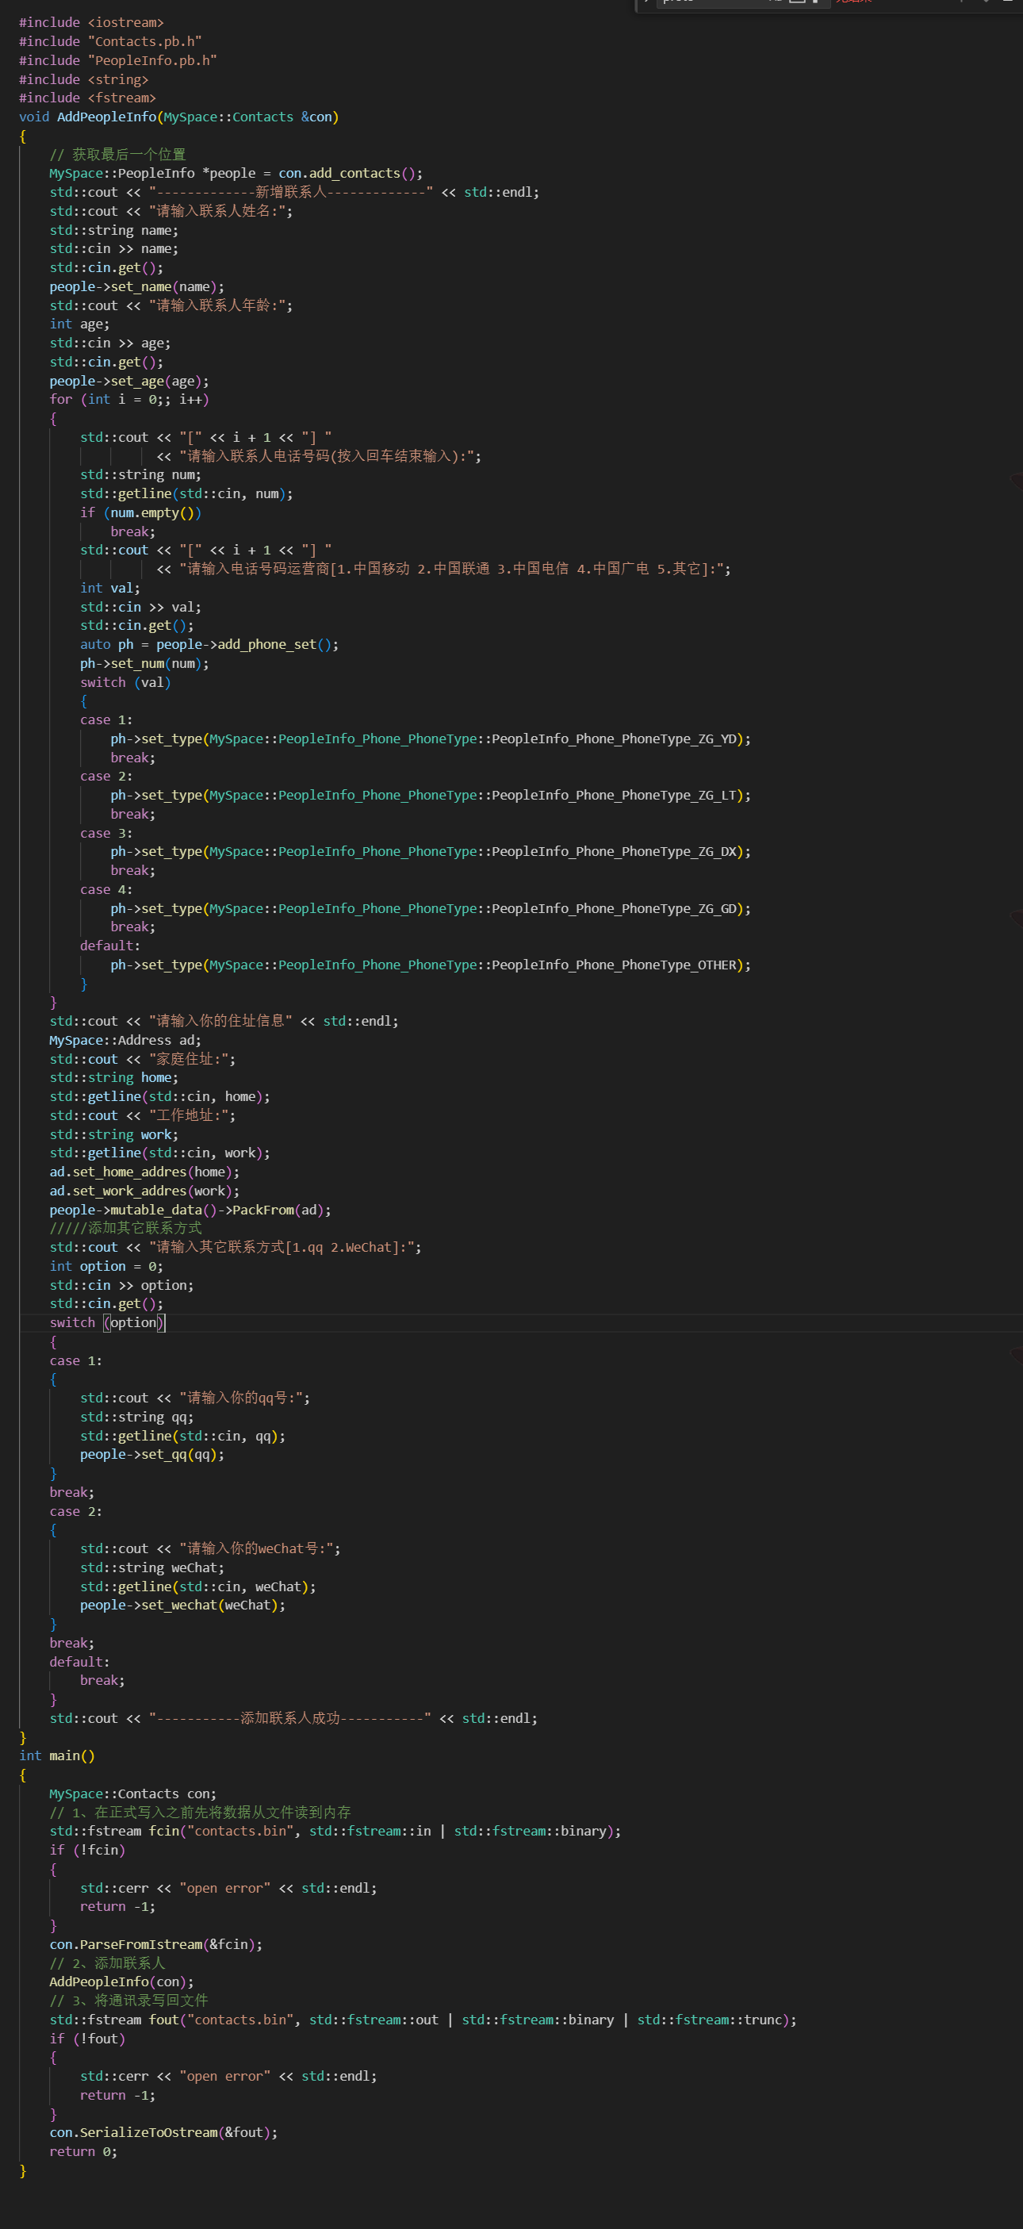Click the 'case 3:' label
This screenshot has height=2229, width=1023.
pyautogui.click(x=106, y=832)
